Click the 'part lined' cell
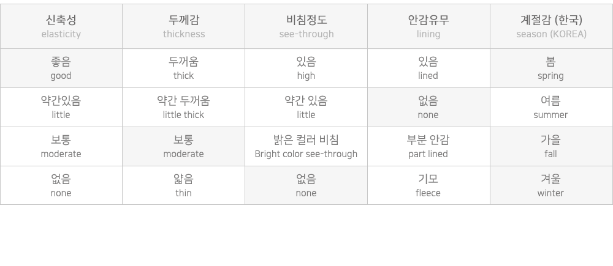 [x=428, y=146]
